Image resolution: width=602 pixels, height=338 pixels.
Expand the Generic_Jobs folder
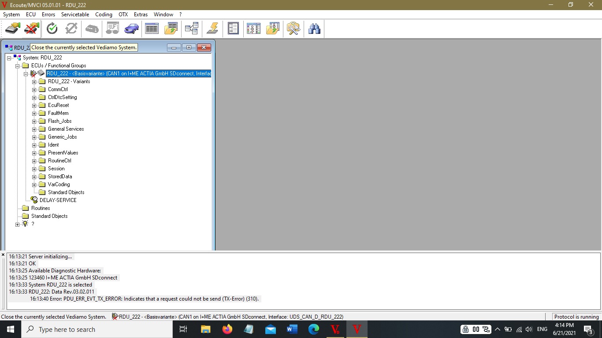click(34, 137)
